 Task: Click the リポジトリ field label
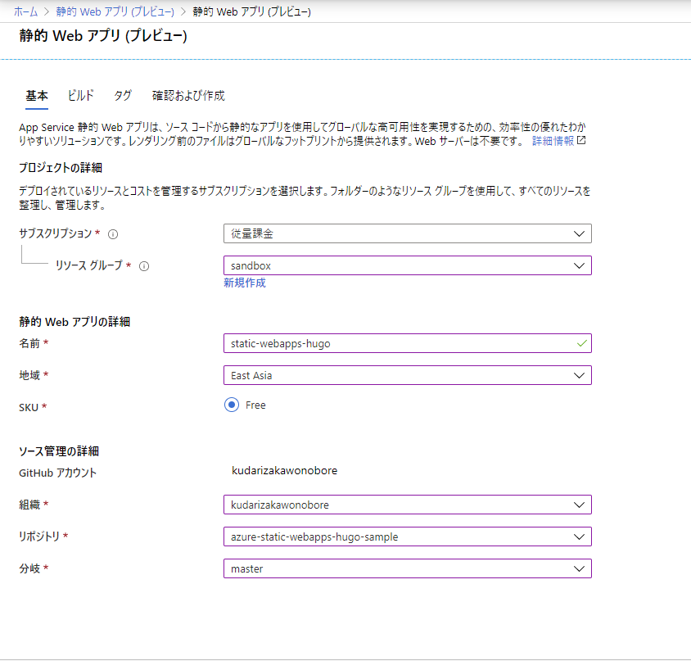pos(39,536)
